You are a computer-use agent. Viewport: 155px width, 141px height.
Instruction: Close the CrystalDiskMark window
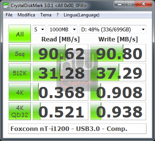(144, 4)
